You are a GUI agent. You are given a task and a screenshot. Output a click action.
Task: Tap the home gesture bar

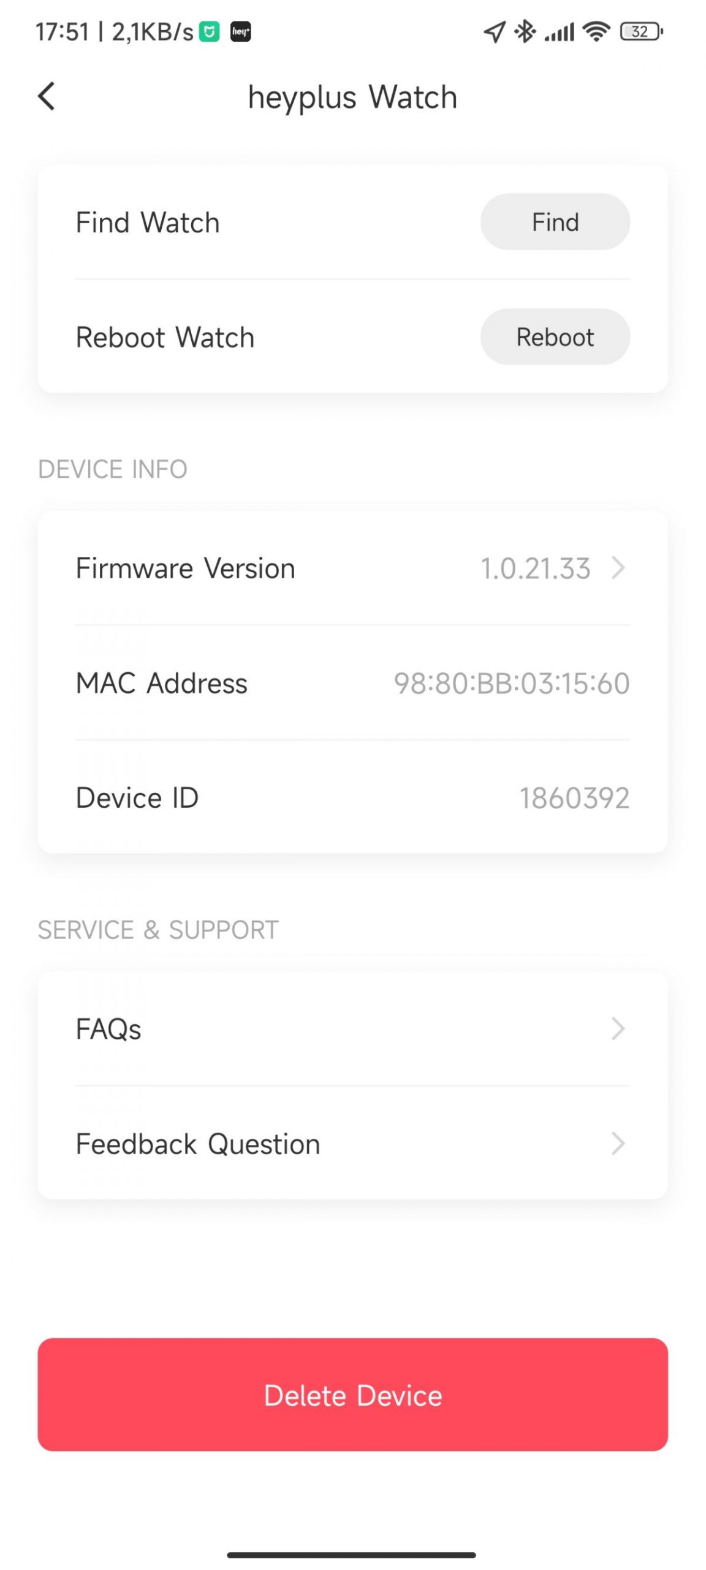click(x=351, y=1555)
